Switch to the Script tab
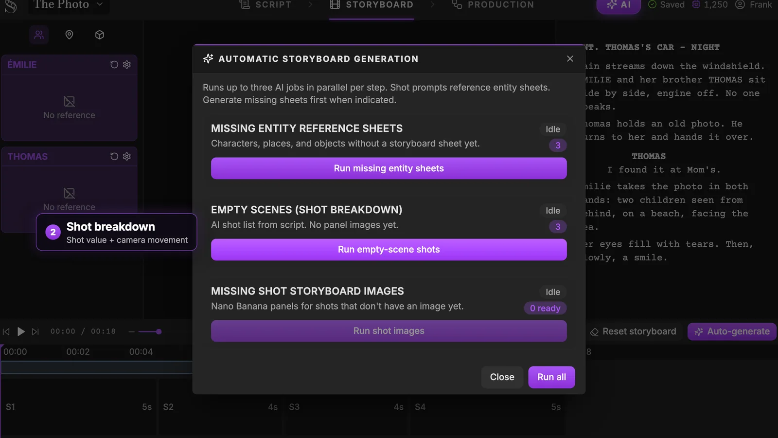 point(265,5)
